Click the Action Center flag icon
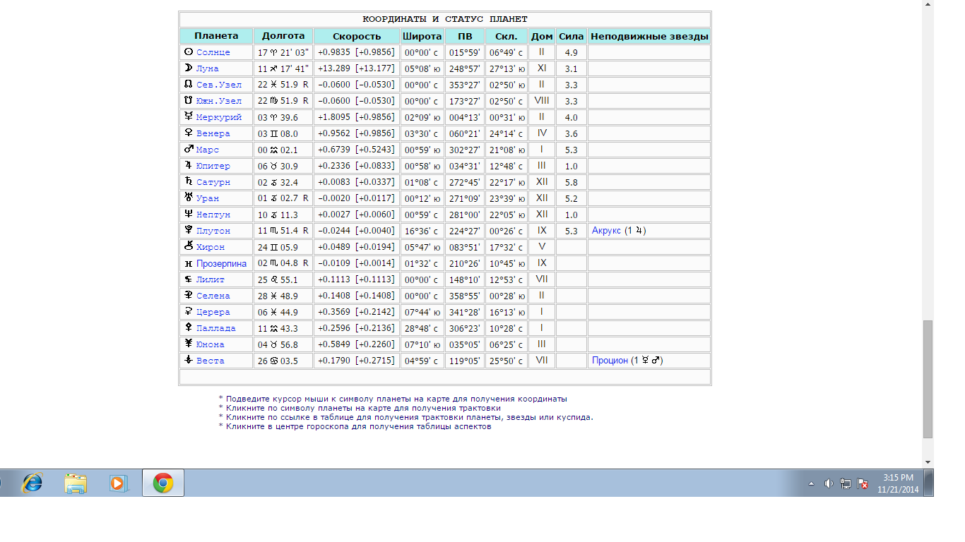 (863, 483)
